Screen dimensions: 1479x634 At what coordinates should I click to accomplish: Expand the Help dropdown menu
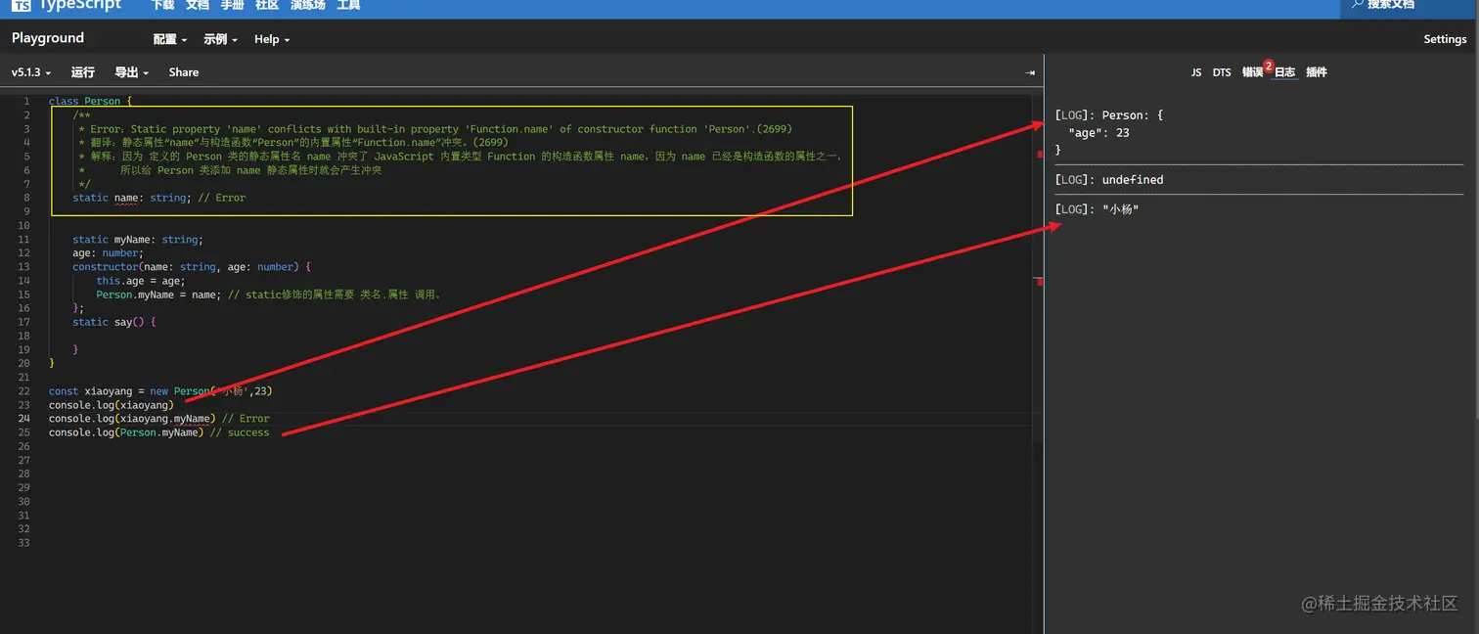[x=272, y=39]
